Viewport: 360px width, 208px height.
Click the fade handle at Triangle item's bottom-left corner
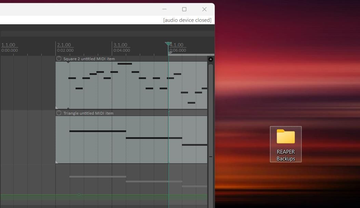click(57, 162)
